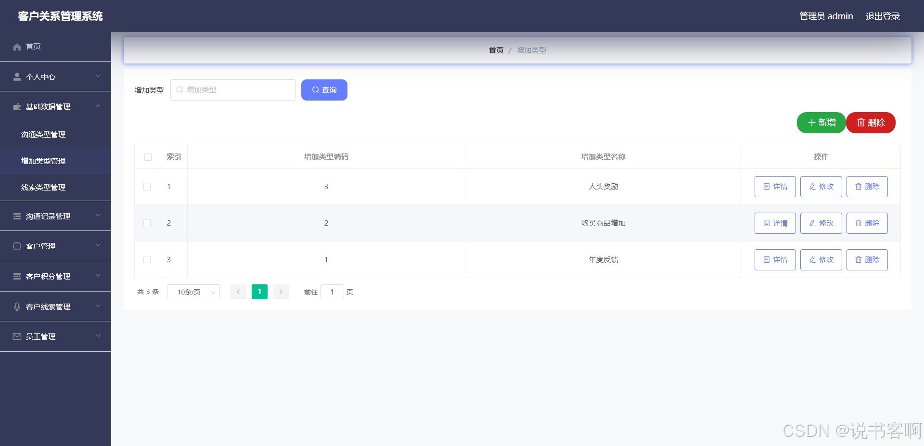Click the microphone icon beside 客户线索管理
Image resolution: width=924 pixels, height=446 pixels.
[17, 306]
